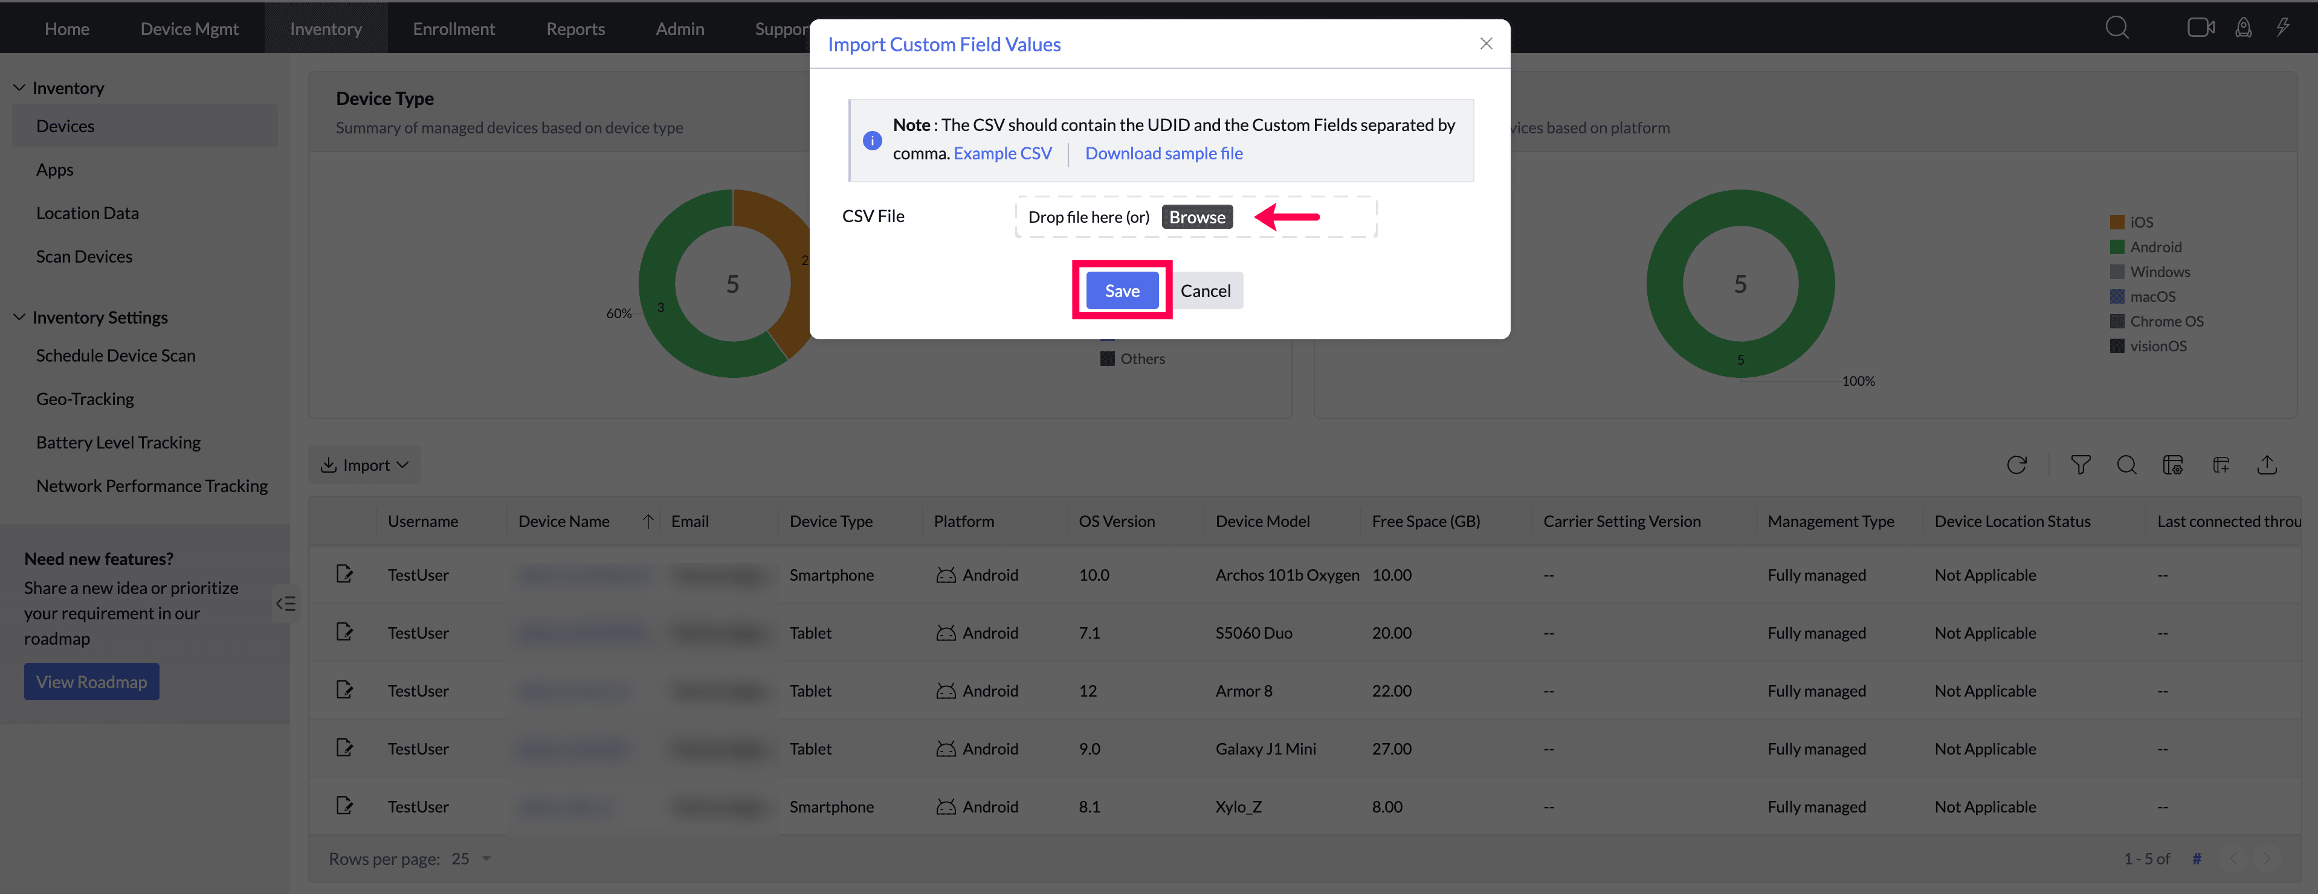Edit the Galaxy J1 Mini device row
Image resolution: width=2318 pixels, height=894 pixels.
(x=344, y=747)
